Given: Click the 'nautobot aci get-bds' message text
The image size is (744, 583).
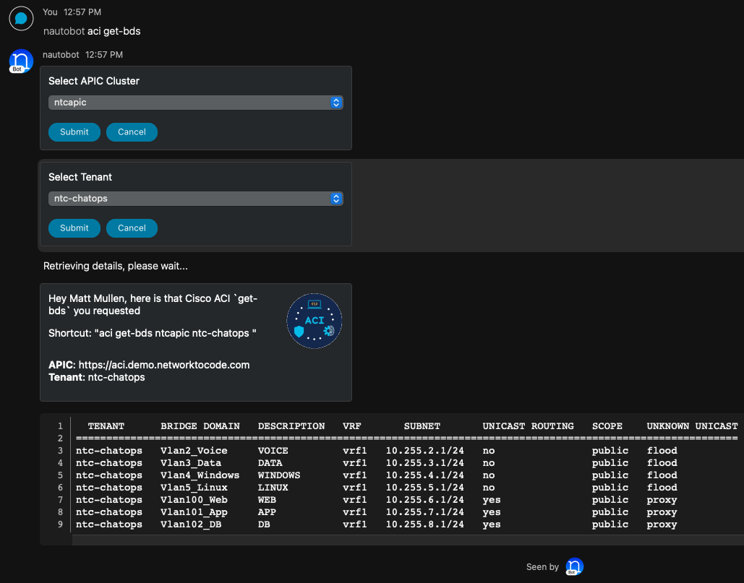Looking at the screenshot, I should [x=92, y=31].
